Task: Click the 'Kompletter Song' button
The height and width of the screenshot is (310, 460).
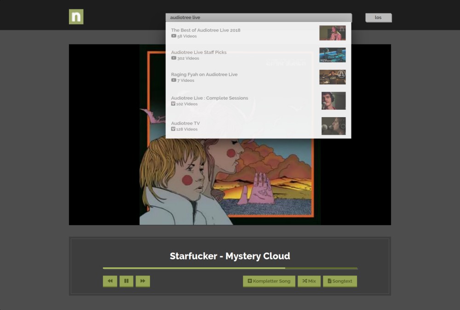Action: tap(269, 281)
